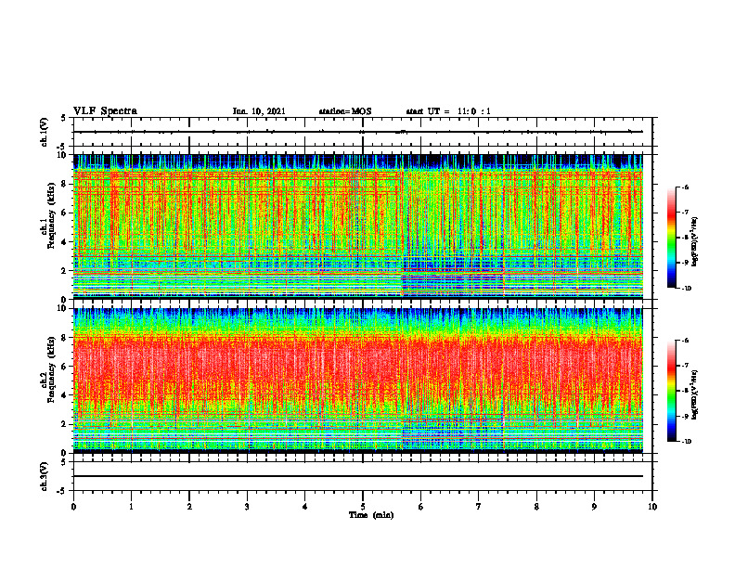Image resolution: width=735 pixels, height=568 pixels.
Task: Click the ch.1 voltage waveform trace
Action: [x=358, y=132]
